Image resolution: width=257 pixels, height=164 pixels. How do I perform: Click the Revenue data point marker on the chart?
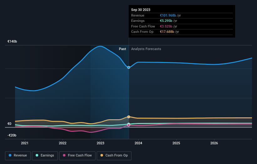tap(129, 67)
